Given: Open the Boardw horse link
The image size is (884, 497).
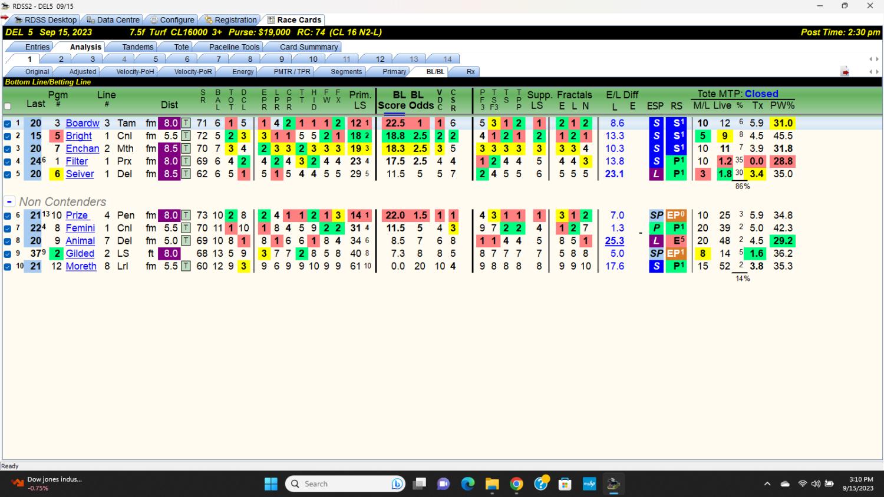Looking at the screenshot, I should (83, 123).
